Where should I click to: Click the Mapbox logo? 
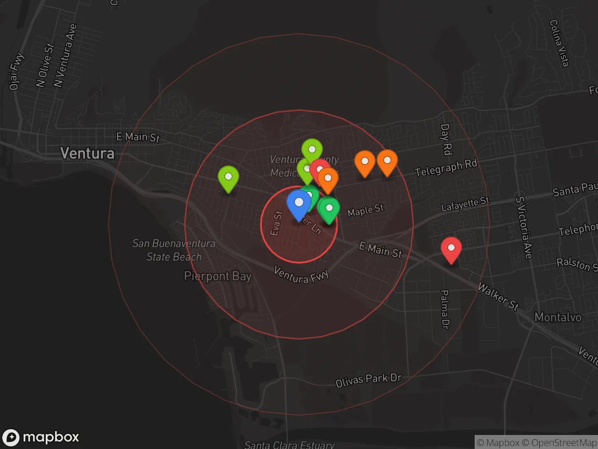coord(41,437)
